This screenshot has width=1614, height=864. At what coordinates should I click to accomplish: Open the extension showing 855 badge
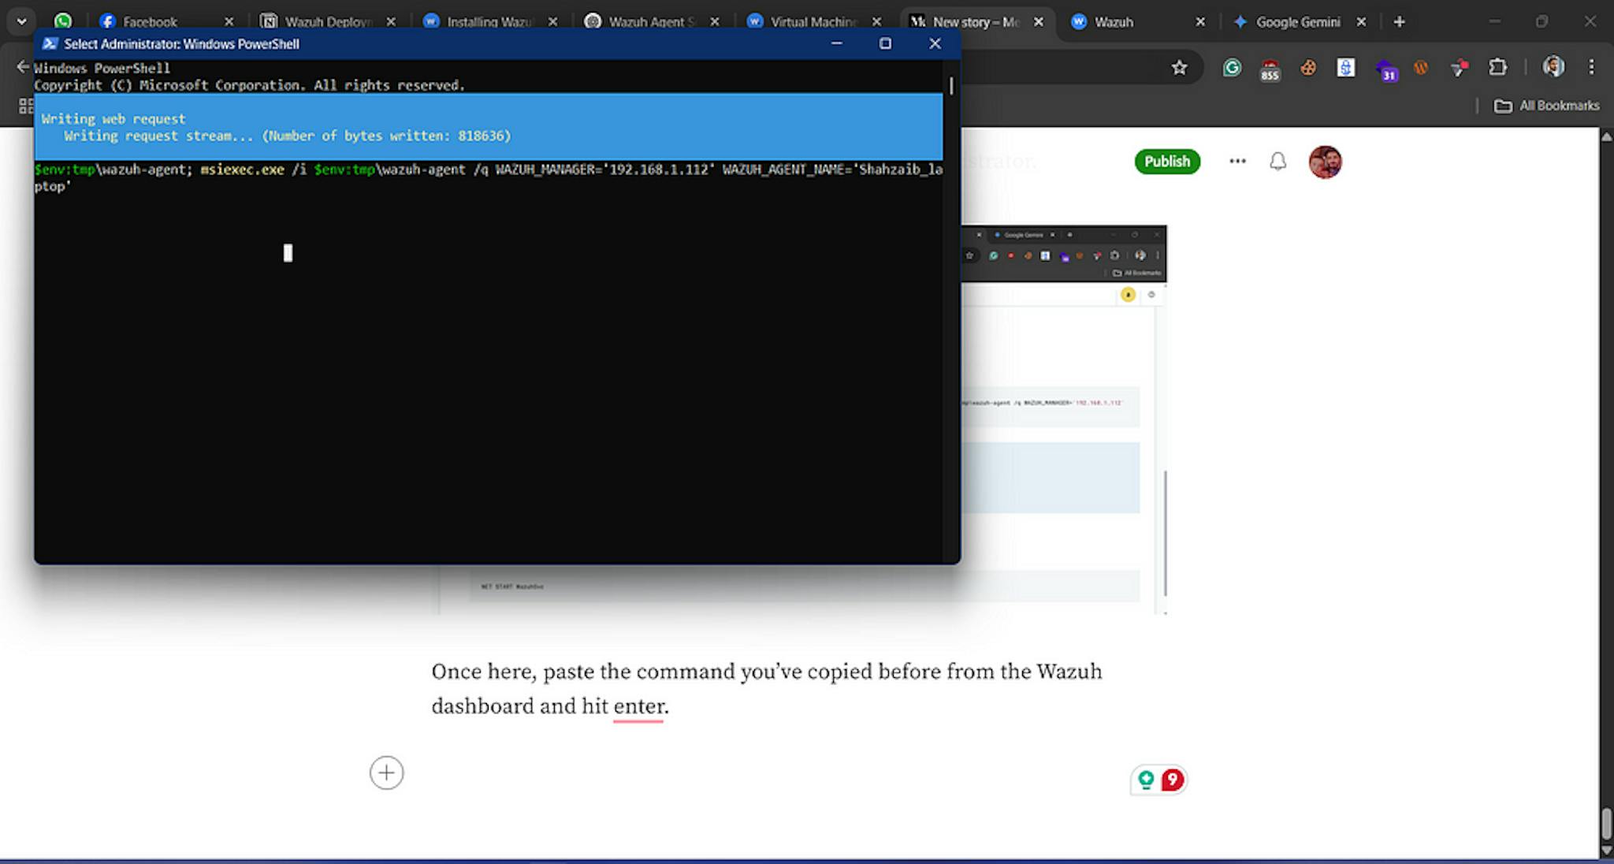tap(1270, 69)
